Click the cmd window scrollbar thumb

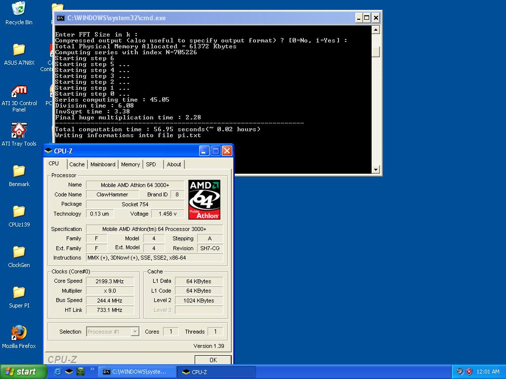coord(376,52)
